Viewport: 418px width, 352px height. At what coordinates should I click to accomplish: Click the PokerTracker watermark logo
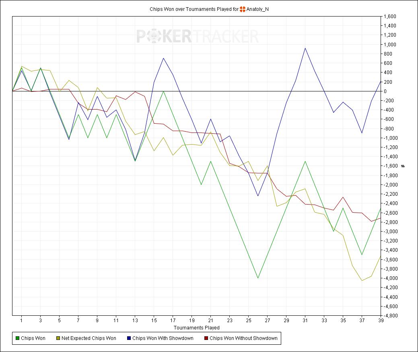coord(197,37)
